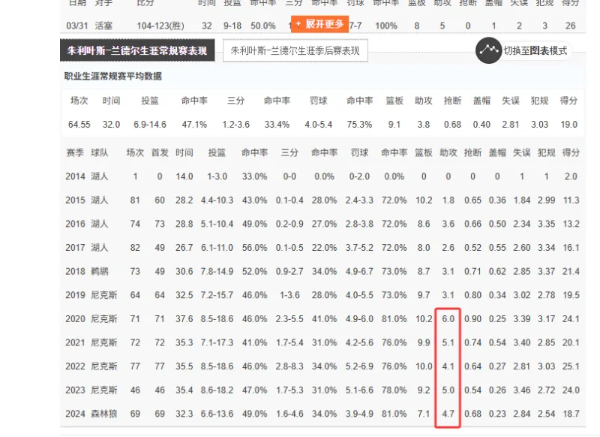
Task: Click 尼克斯 team in 2020 row
Action: click(104, 319)
